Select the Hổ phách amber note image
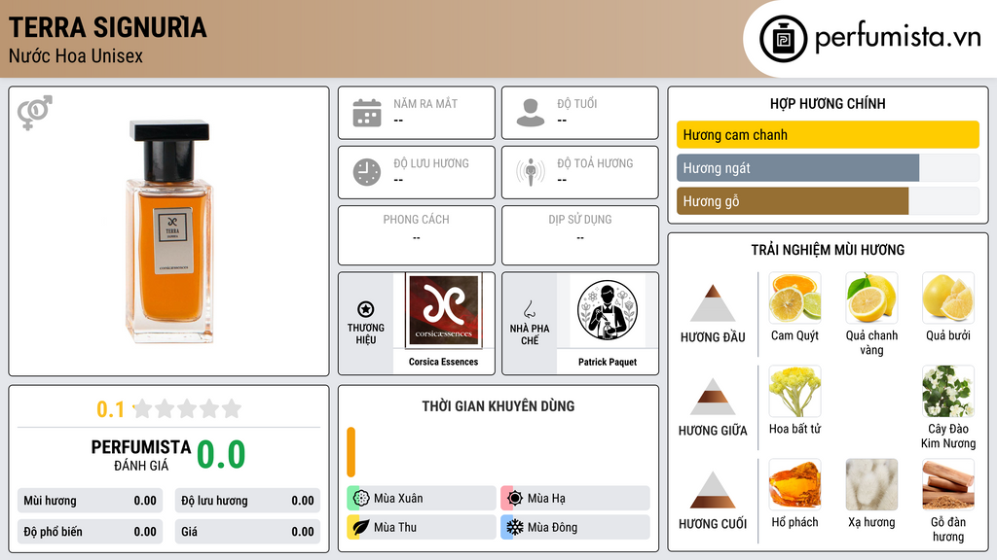Image resolution: width=997 pixels, height=560 pixels. point(794,484)
